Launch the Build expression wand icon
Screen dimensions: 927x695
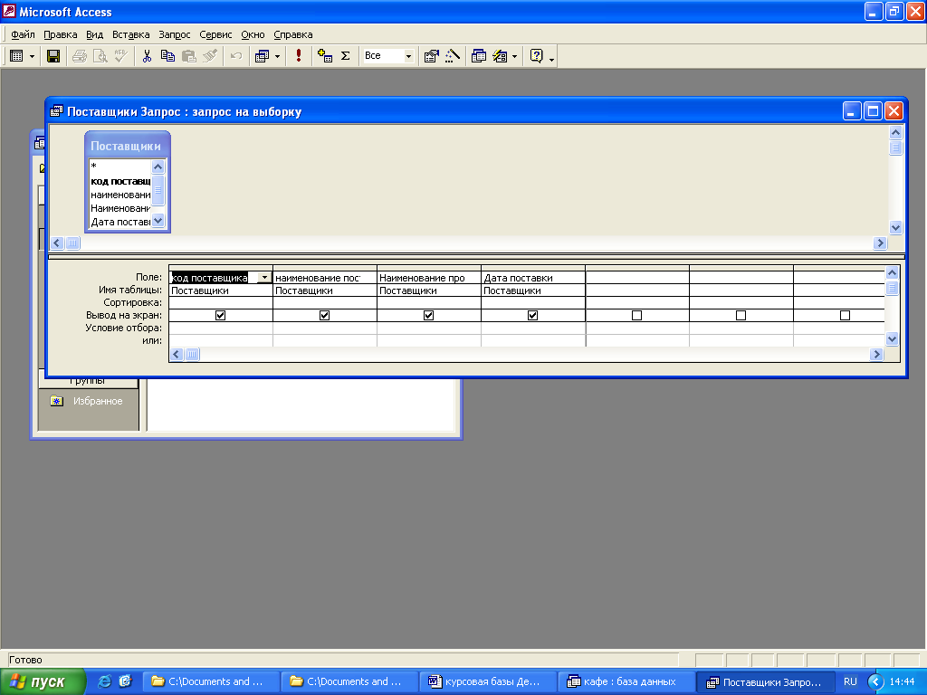(x=453, y=56)
